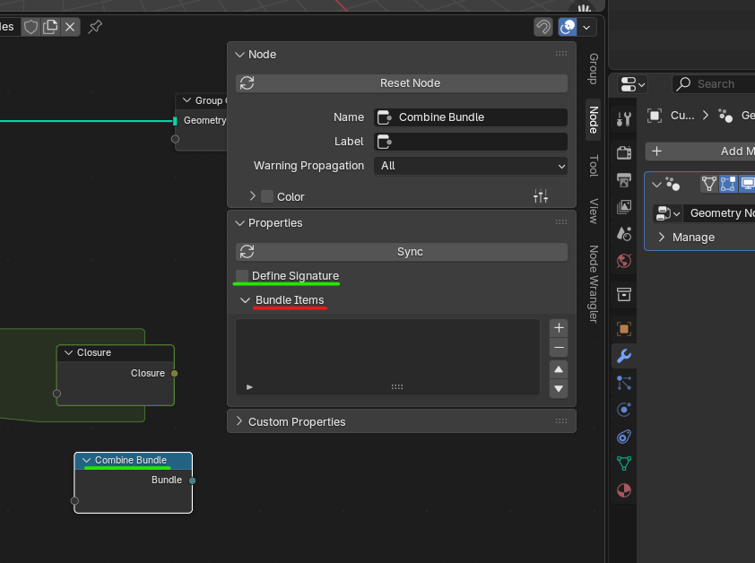
Task: Collapse Bundle Items section
Action: (245, 300)
